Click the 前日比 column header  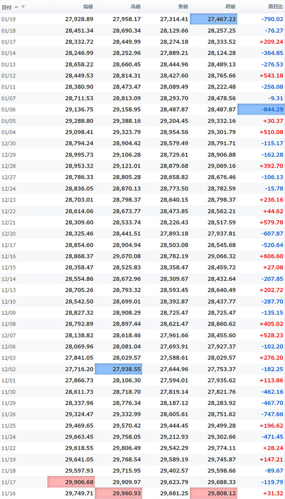click(276, 7)
